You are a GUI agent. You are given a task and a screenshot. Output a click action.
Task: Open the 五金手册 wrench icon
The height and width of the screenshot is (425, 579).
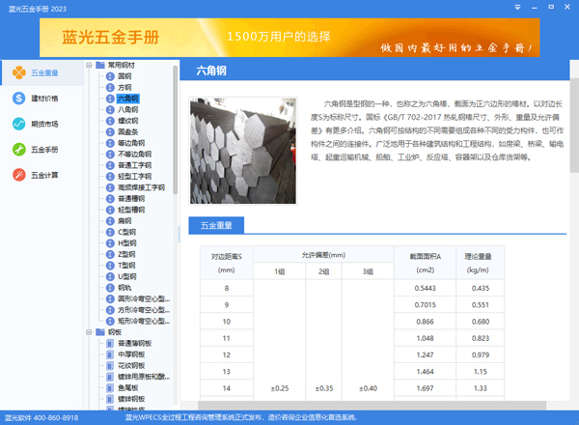(x=18, y=150)
